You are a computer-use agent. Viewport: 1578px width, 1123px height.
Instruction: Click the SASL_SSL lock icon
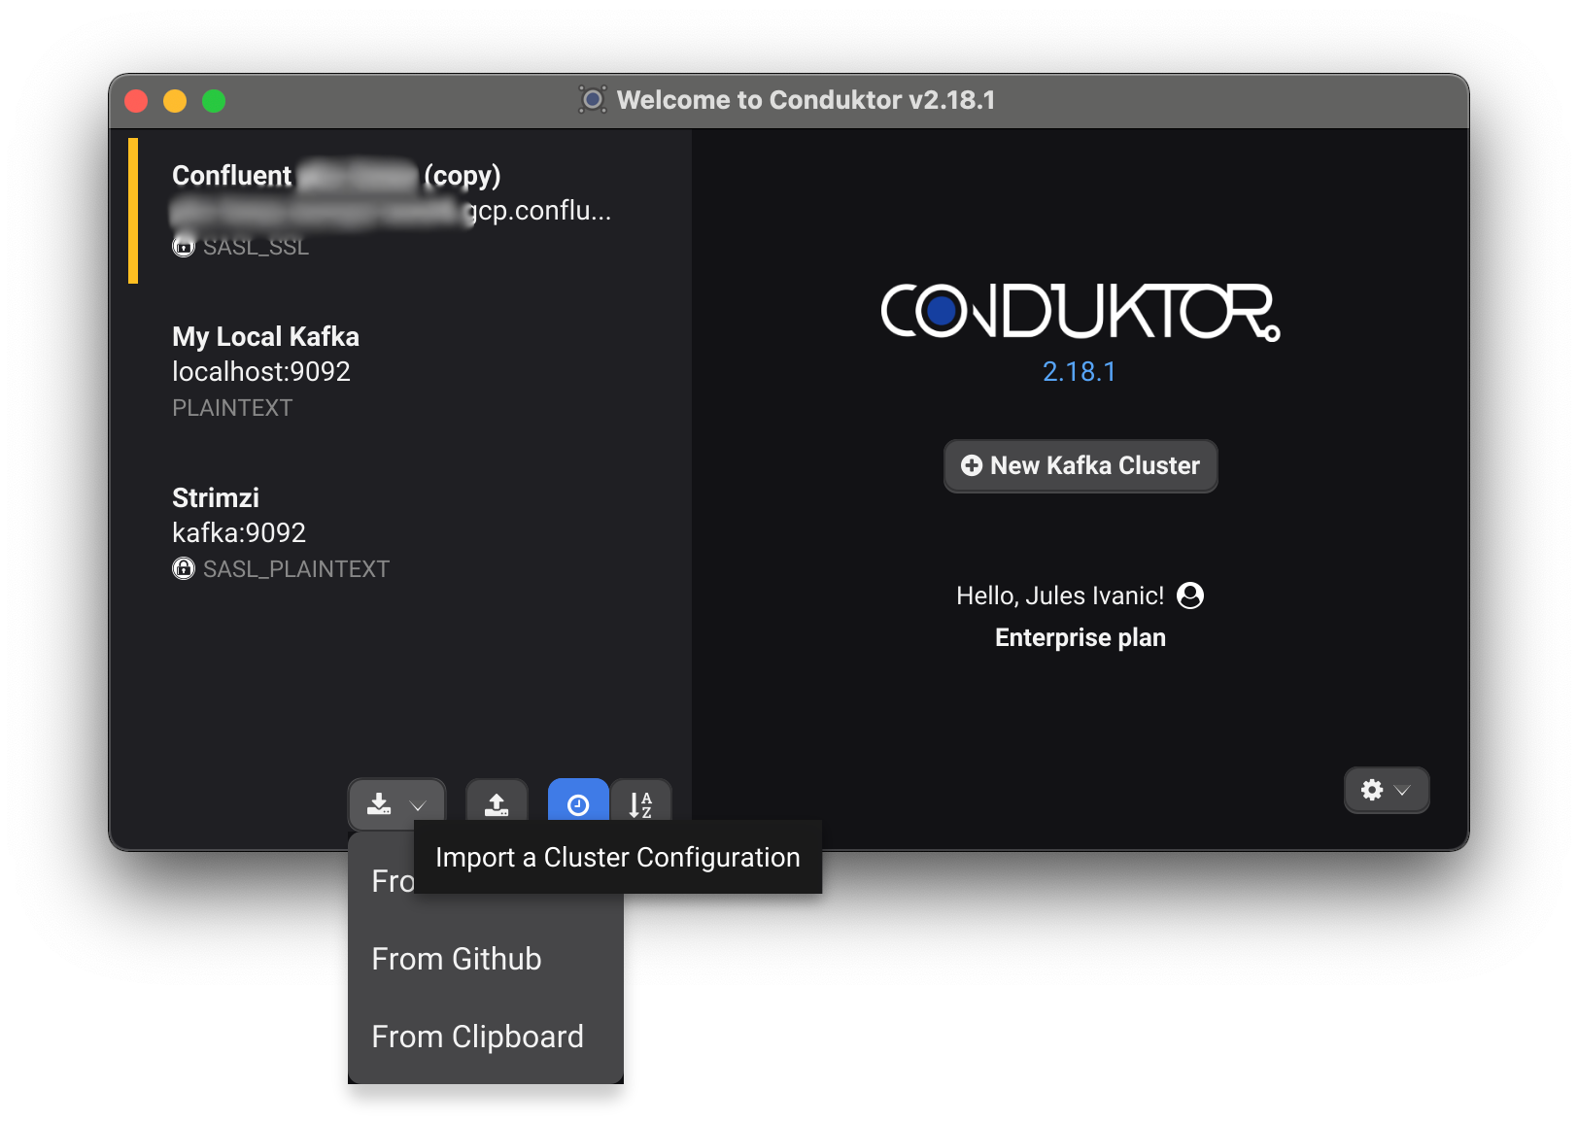pos(184,246)
